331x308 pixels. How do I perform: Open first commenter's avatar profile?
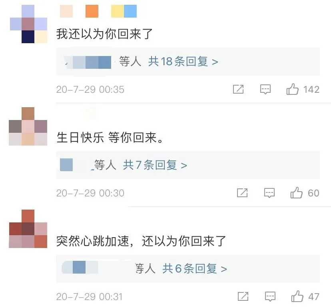pos(28,24)
